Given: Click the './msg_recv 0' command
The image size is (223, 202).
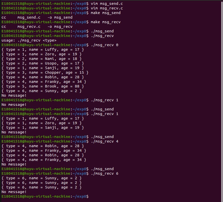Looking at the screenshot, I should (105, 45).
